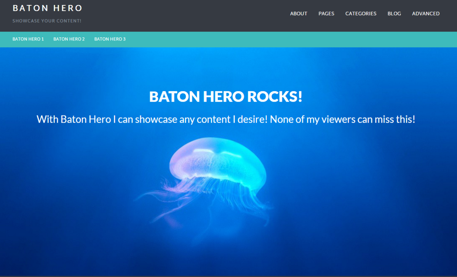
Task: Expand the CATEGORIES dropdown menu
Action: 361,13
